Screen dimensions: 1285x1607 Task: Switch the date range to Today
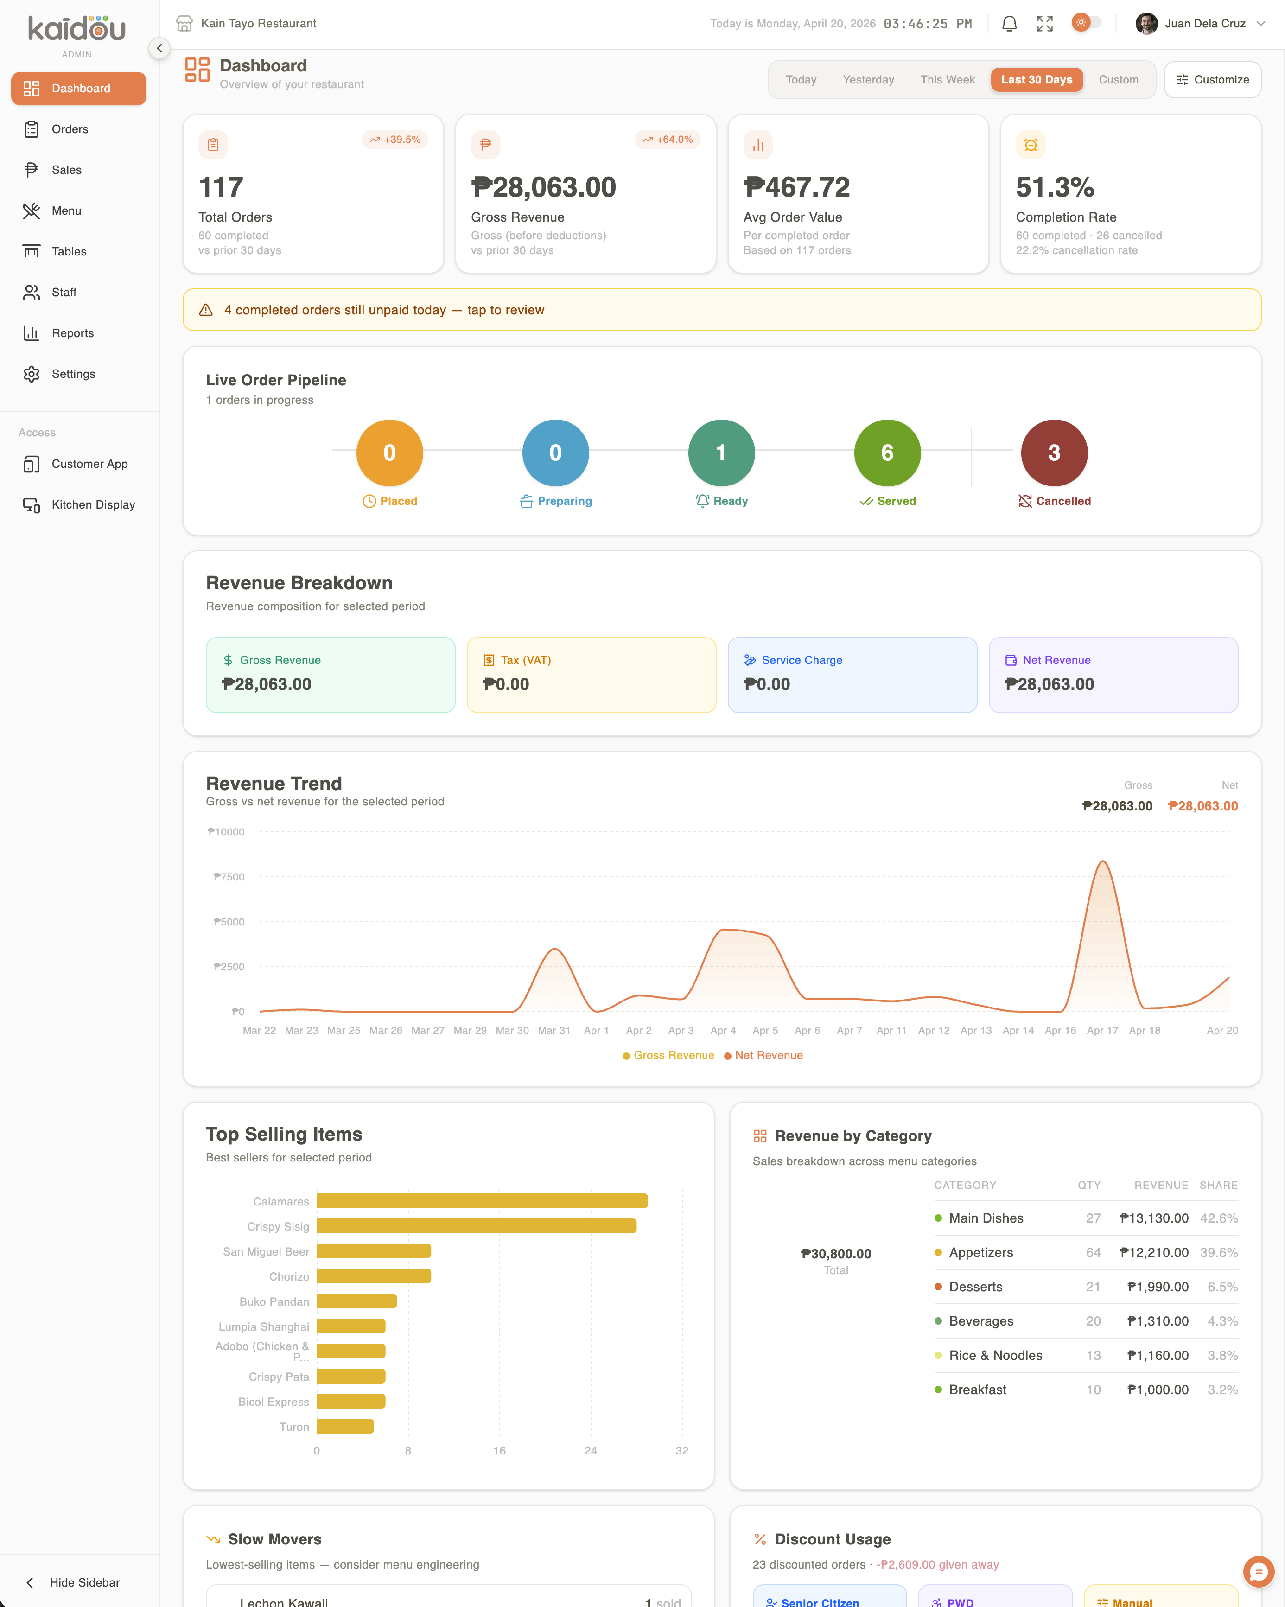pos(801,80)
